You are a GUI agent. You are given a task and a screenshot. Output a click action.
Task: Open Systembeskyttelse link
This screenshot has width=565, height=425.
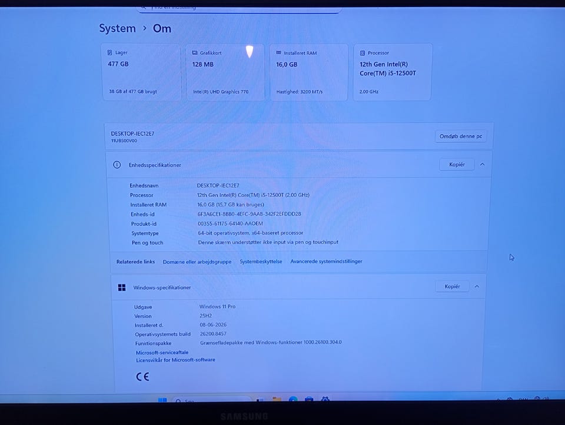tap(261, 261)
